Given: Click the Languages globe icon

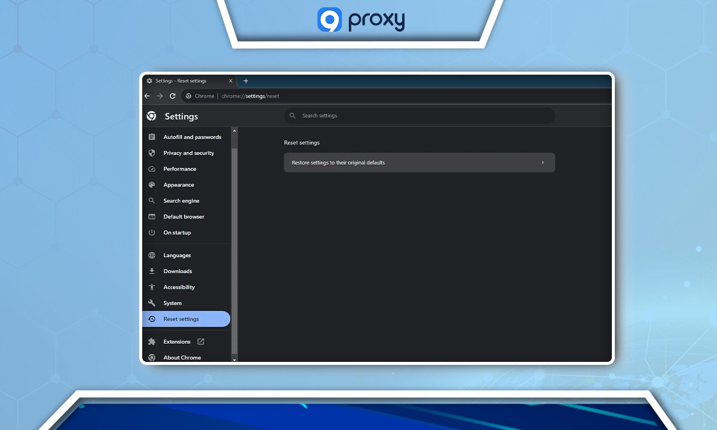Looking at the screenshot, I should [x=152, y=256].
